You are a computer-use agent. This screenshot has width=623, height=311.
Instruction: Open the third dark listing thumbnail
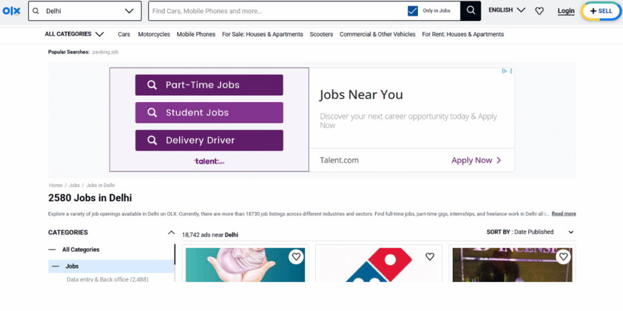coord(512,265)
